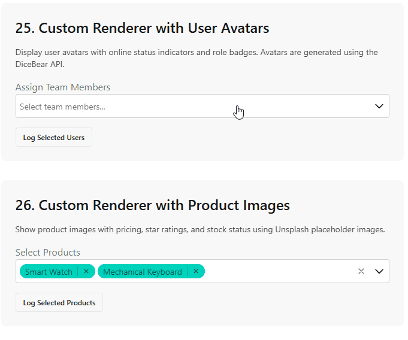This screenshot has height=340, width=408.
Task: Remove the Smart Watch tag
Action: coord(86,271)
